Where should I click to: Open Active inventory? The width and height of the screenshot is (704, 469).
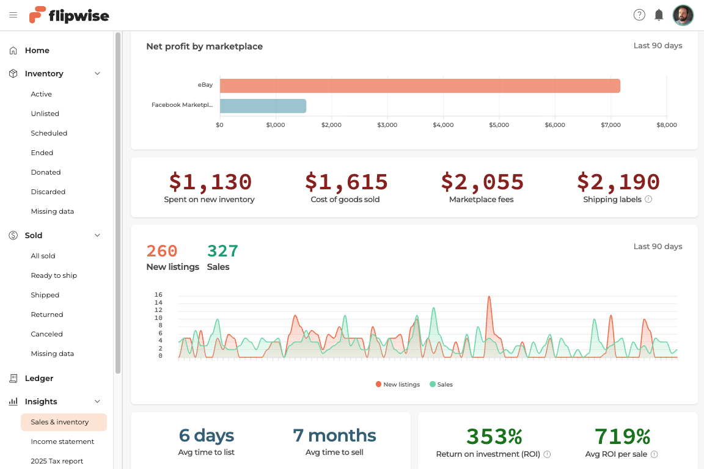tap(42, 94)
